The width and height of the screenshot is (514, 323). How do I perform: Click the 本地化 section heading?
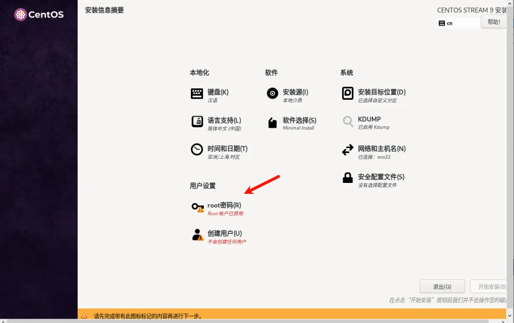click(199, 73)
